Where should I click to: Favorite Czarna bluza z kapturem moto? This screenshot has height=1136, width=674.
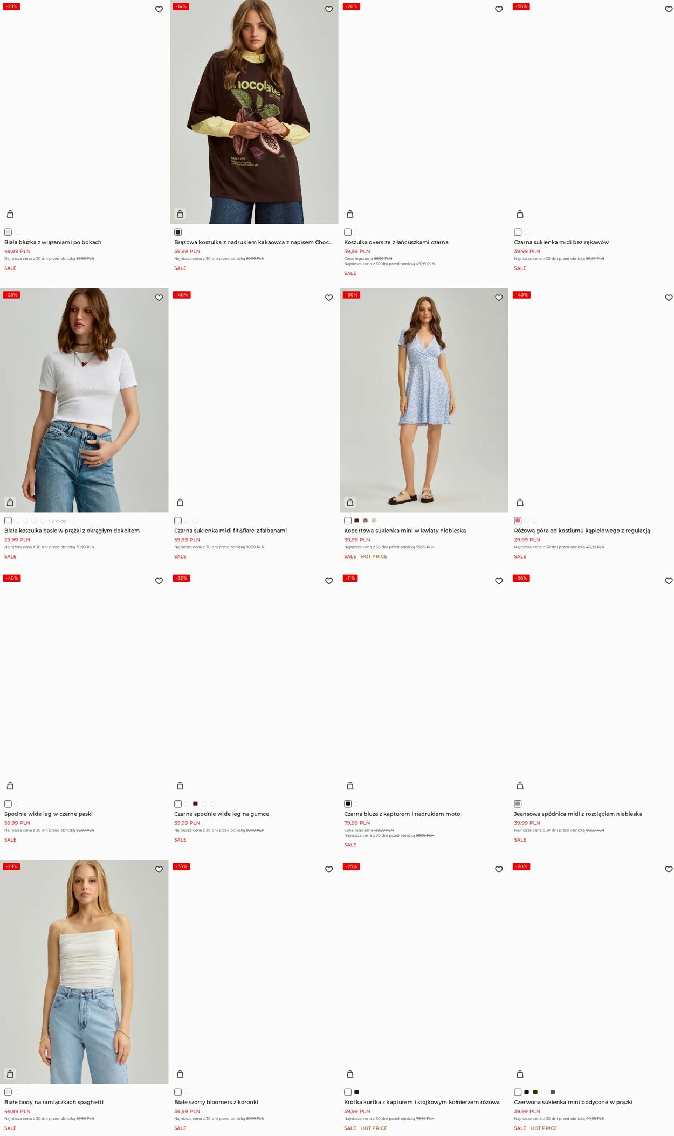point(499,581)
